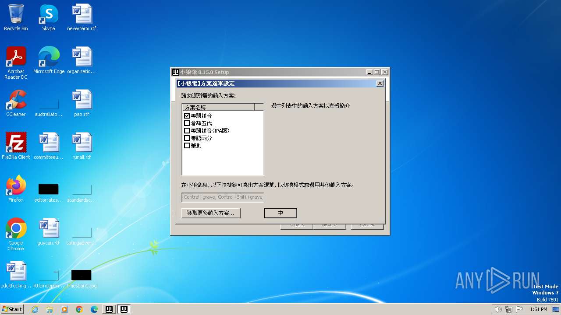The image size is (561, 315).
Task: Open the Firefox desktop shortcut
Action: (x=16, y=189)
